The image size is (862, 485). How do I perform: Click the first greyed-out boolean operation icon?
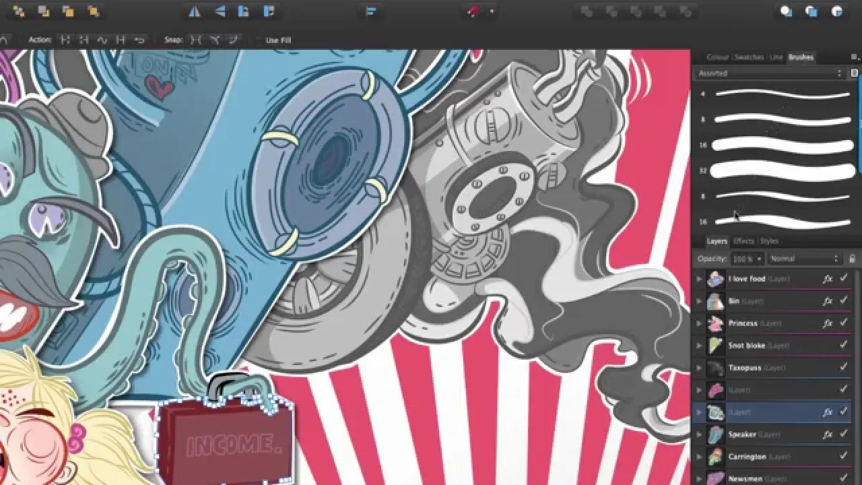click(587, 11)
